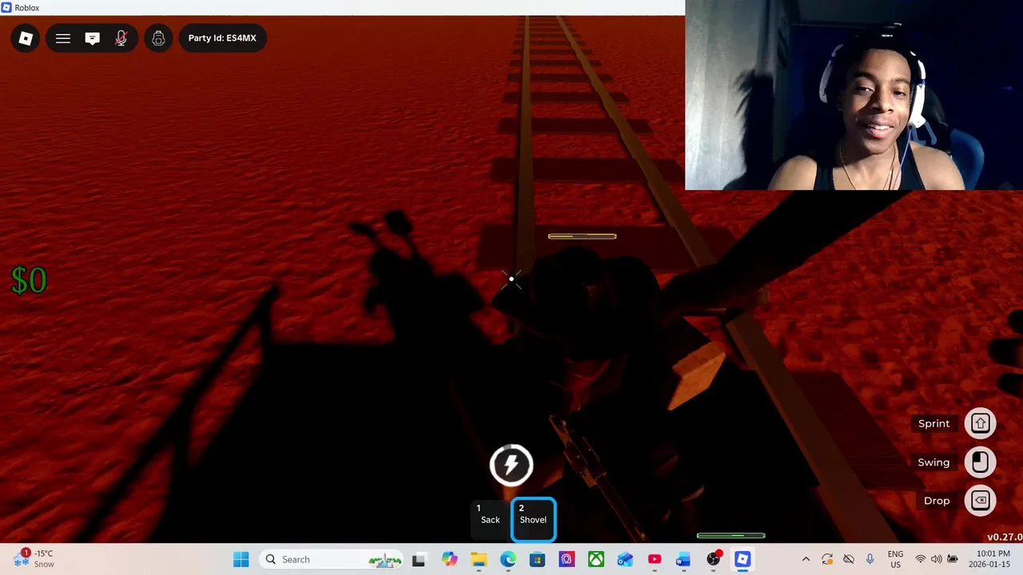The image size is (1023, 575).
Task: Open Copilot from the taskbar
Action: click(x=449, y=560)
